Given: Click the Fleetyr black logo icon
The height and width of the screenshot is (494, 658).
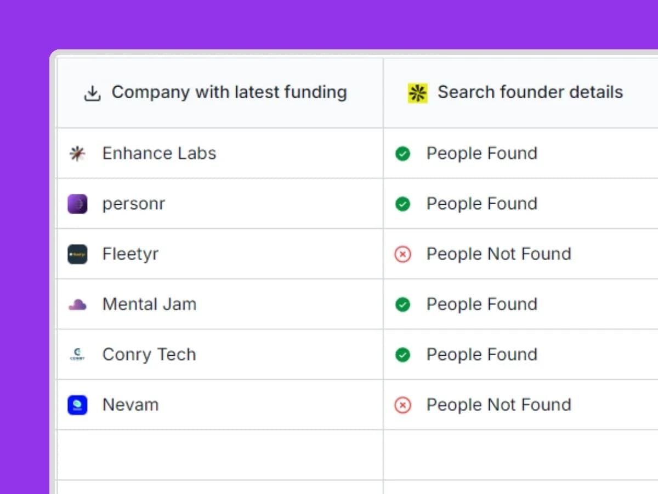Looking at the screenshot, I should (77, 254).
